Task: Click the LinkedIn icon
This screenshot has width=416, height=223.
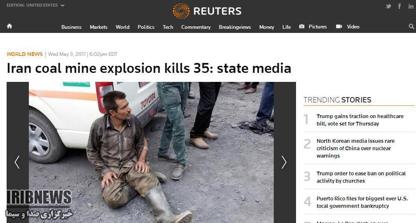Action: click(411, 6)
